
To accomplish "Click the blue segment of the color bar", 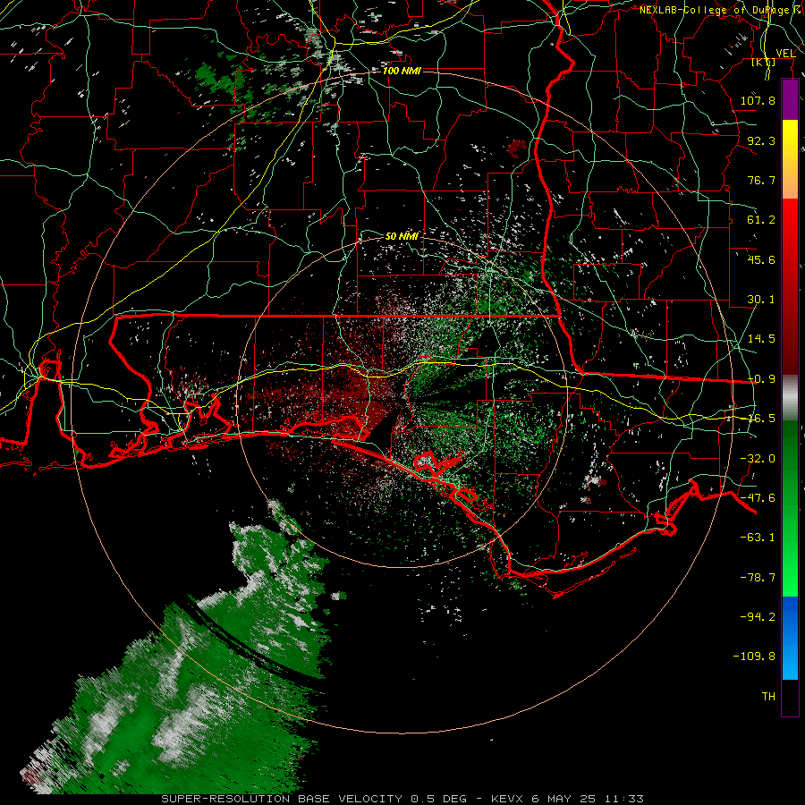I will [x=790, y=638].
